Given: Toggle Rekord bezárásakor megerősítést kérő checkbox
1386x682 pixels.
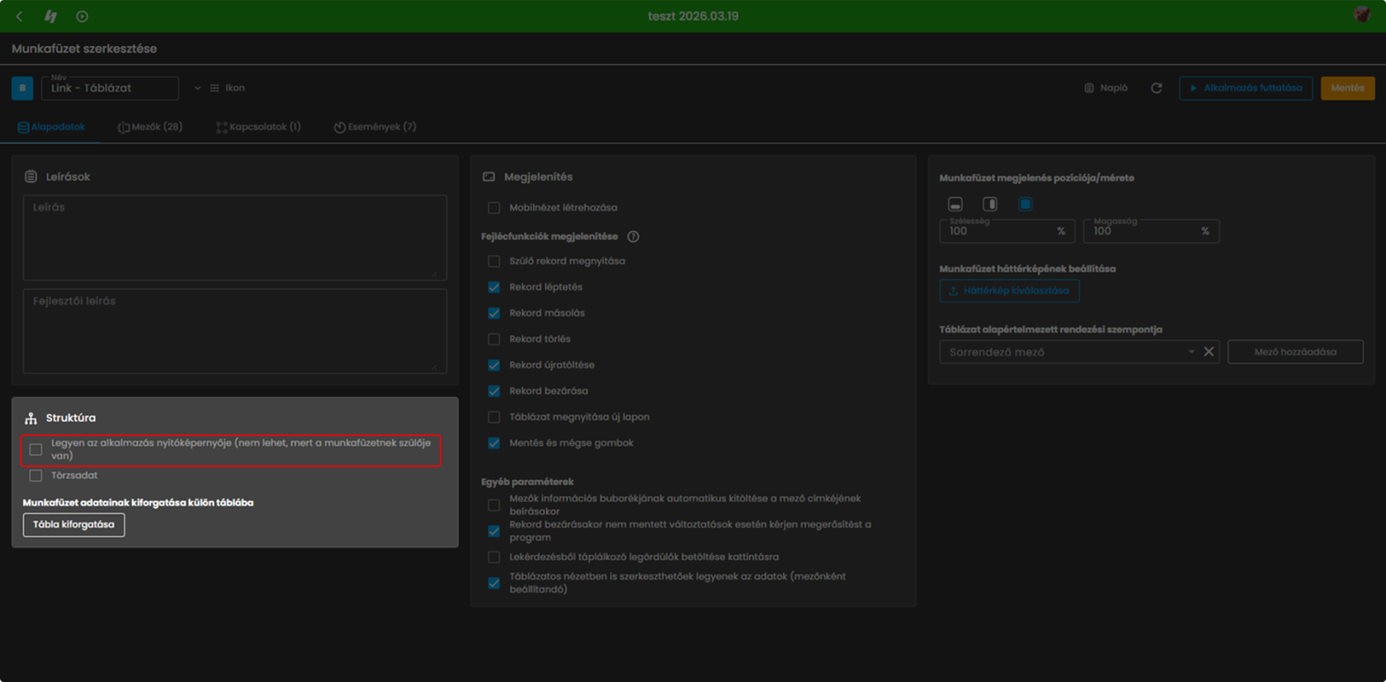Looking at the screenshot, I should point(493,531).
